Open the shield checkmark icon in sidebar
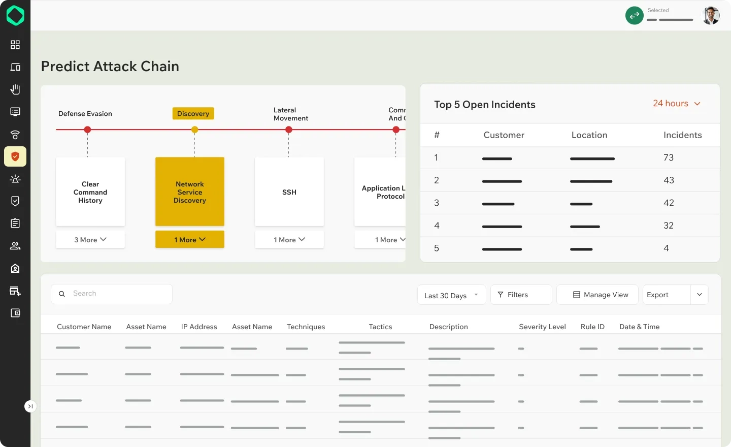731x447 pixels. (15, 201)
